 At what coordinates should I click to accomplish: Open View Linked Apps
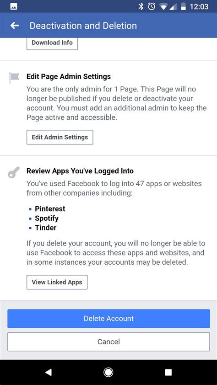[57, 283]
